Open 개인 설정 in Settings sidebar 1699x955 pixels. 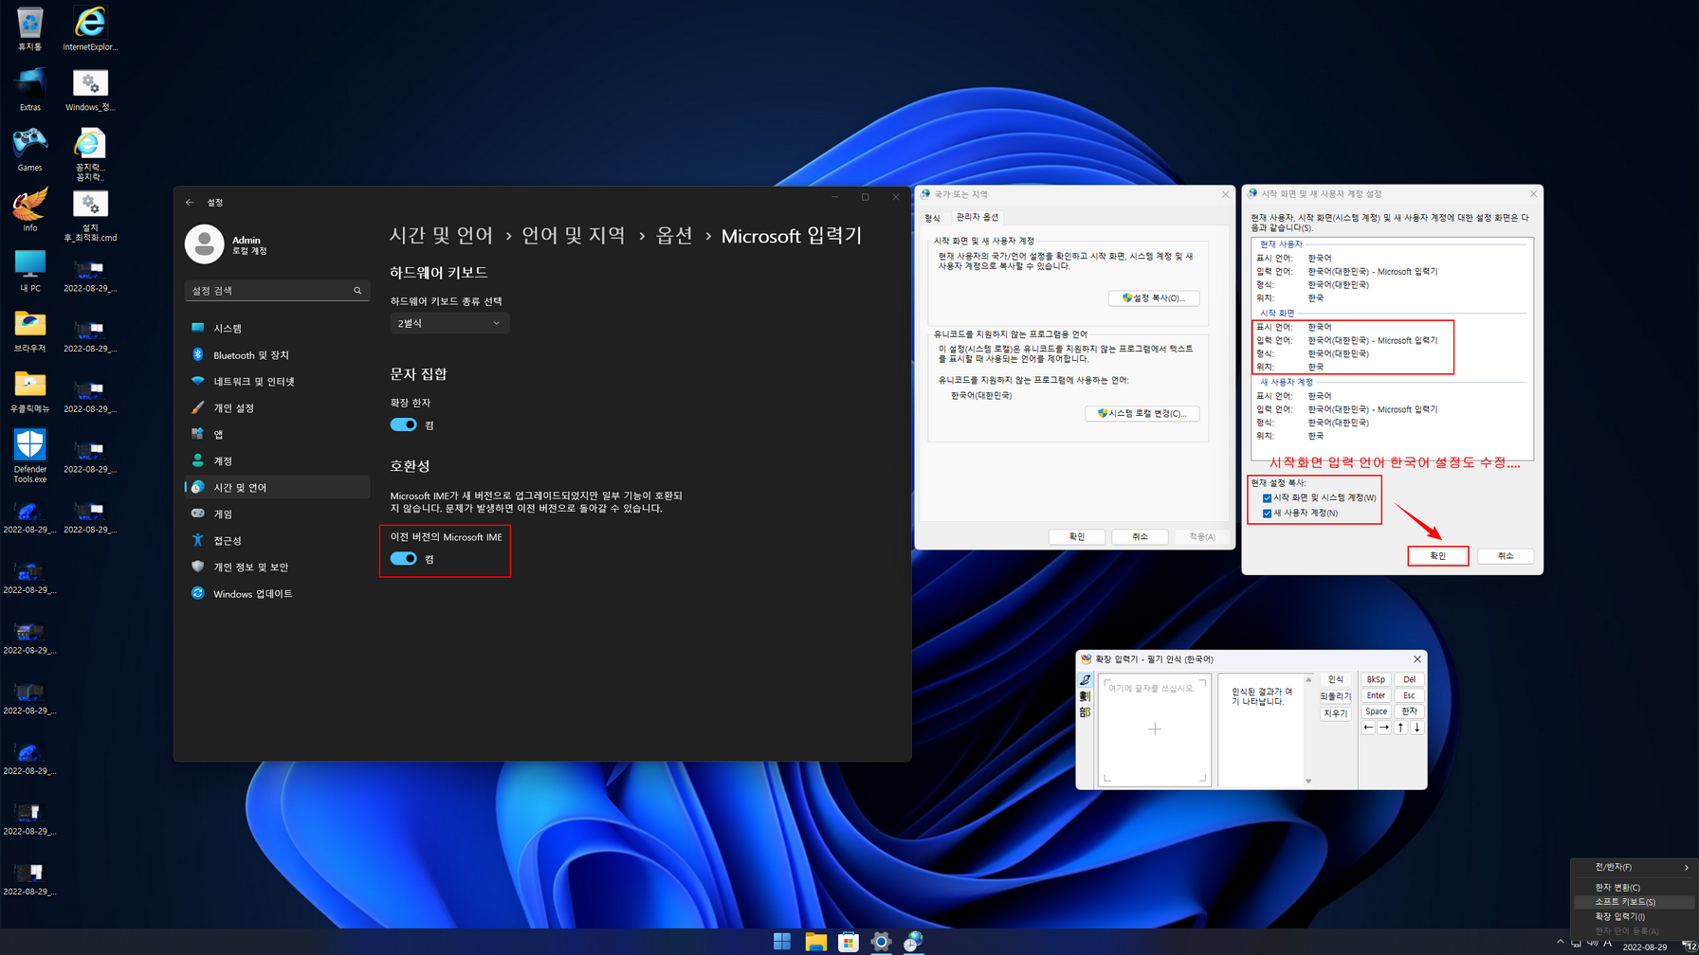tap(277, 407)
